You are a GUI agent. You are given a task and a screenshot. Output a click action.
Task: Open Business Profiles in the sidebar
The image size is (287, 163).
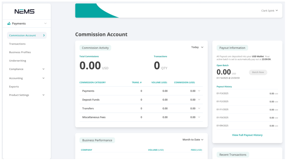pos(20,52)
